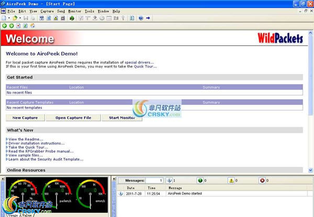
Task: Click the Start Monitor button
Action: point(122,118)
